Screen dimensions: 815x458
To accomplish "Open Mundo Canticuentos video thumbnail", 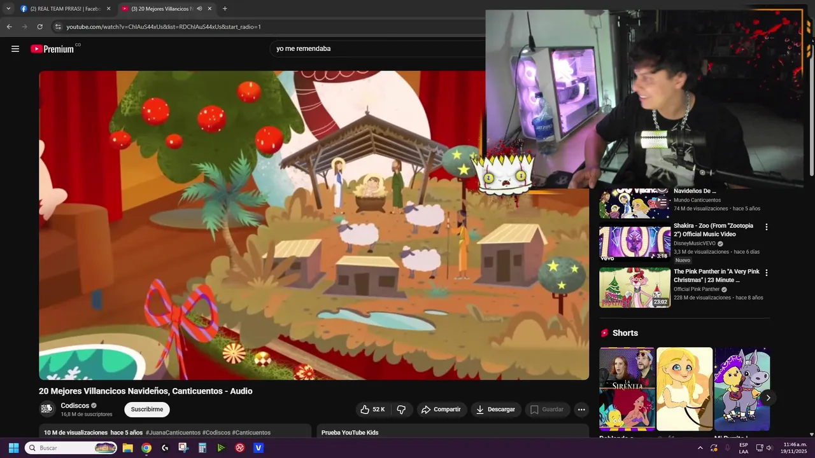I will (x=635, y=204).
